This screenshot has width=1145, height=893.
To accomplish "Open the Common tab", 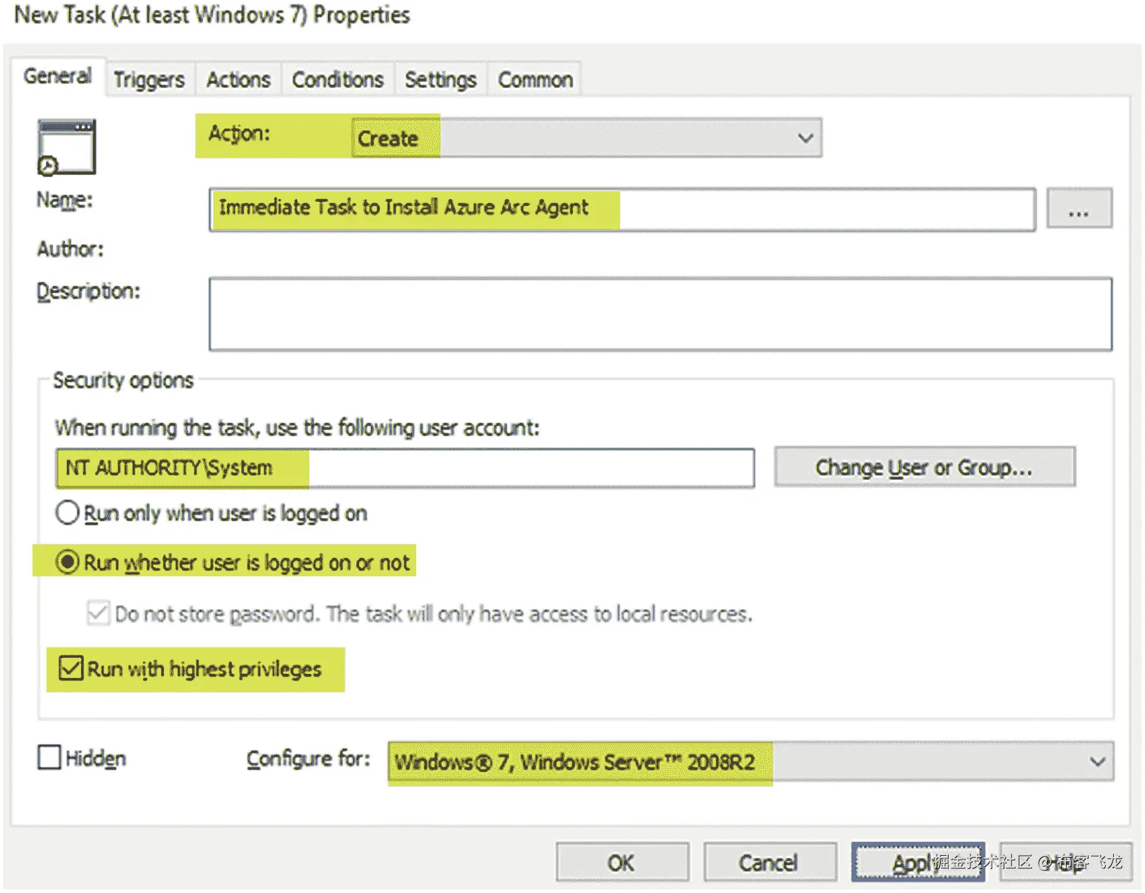I will tap(535, 80).
